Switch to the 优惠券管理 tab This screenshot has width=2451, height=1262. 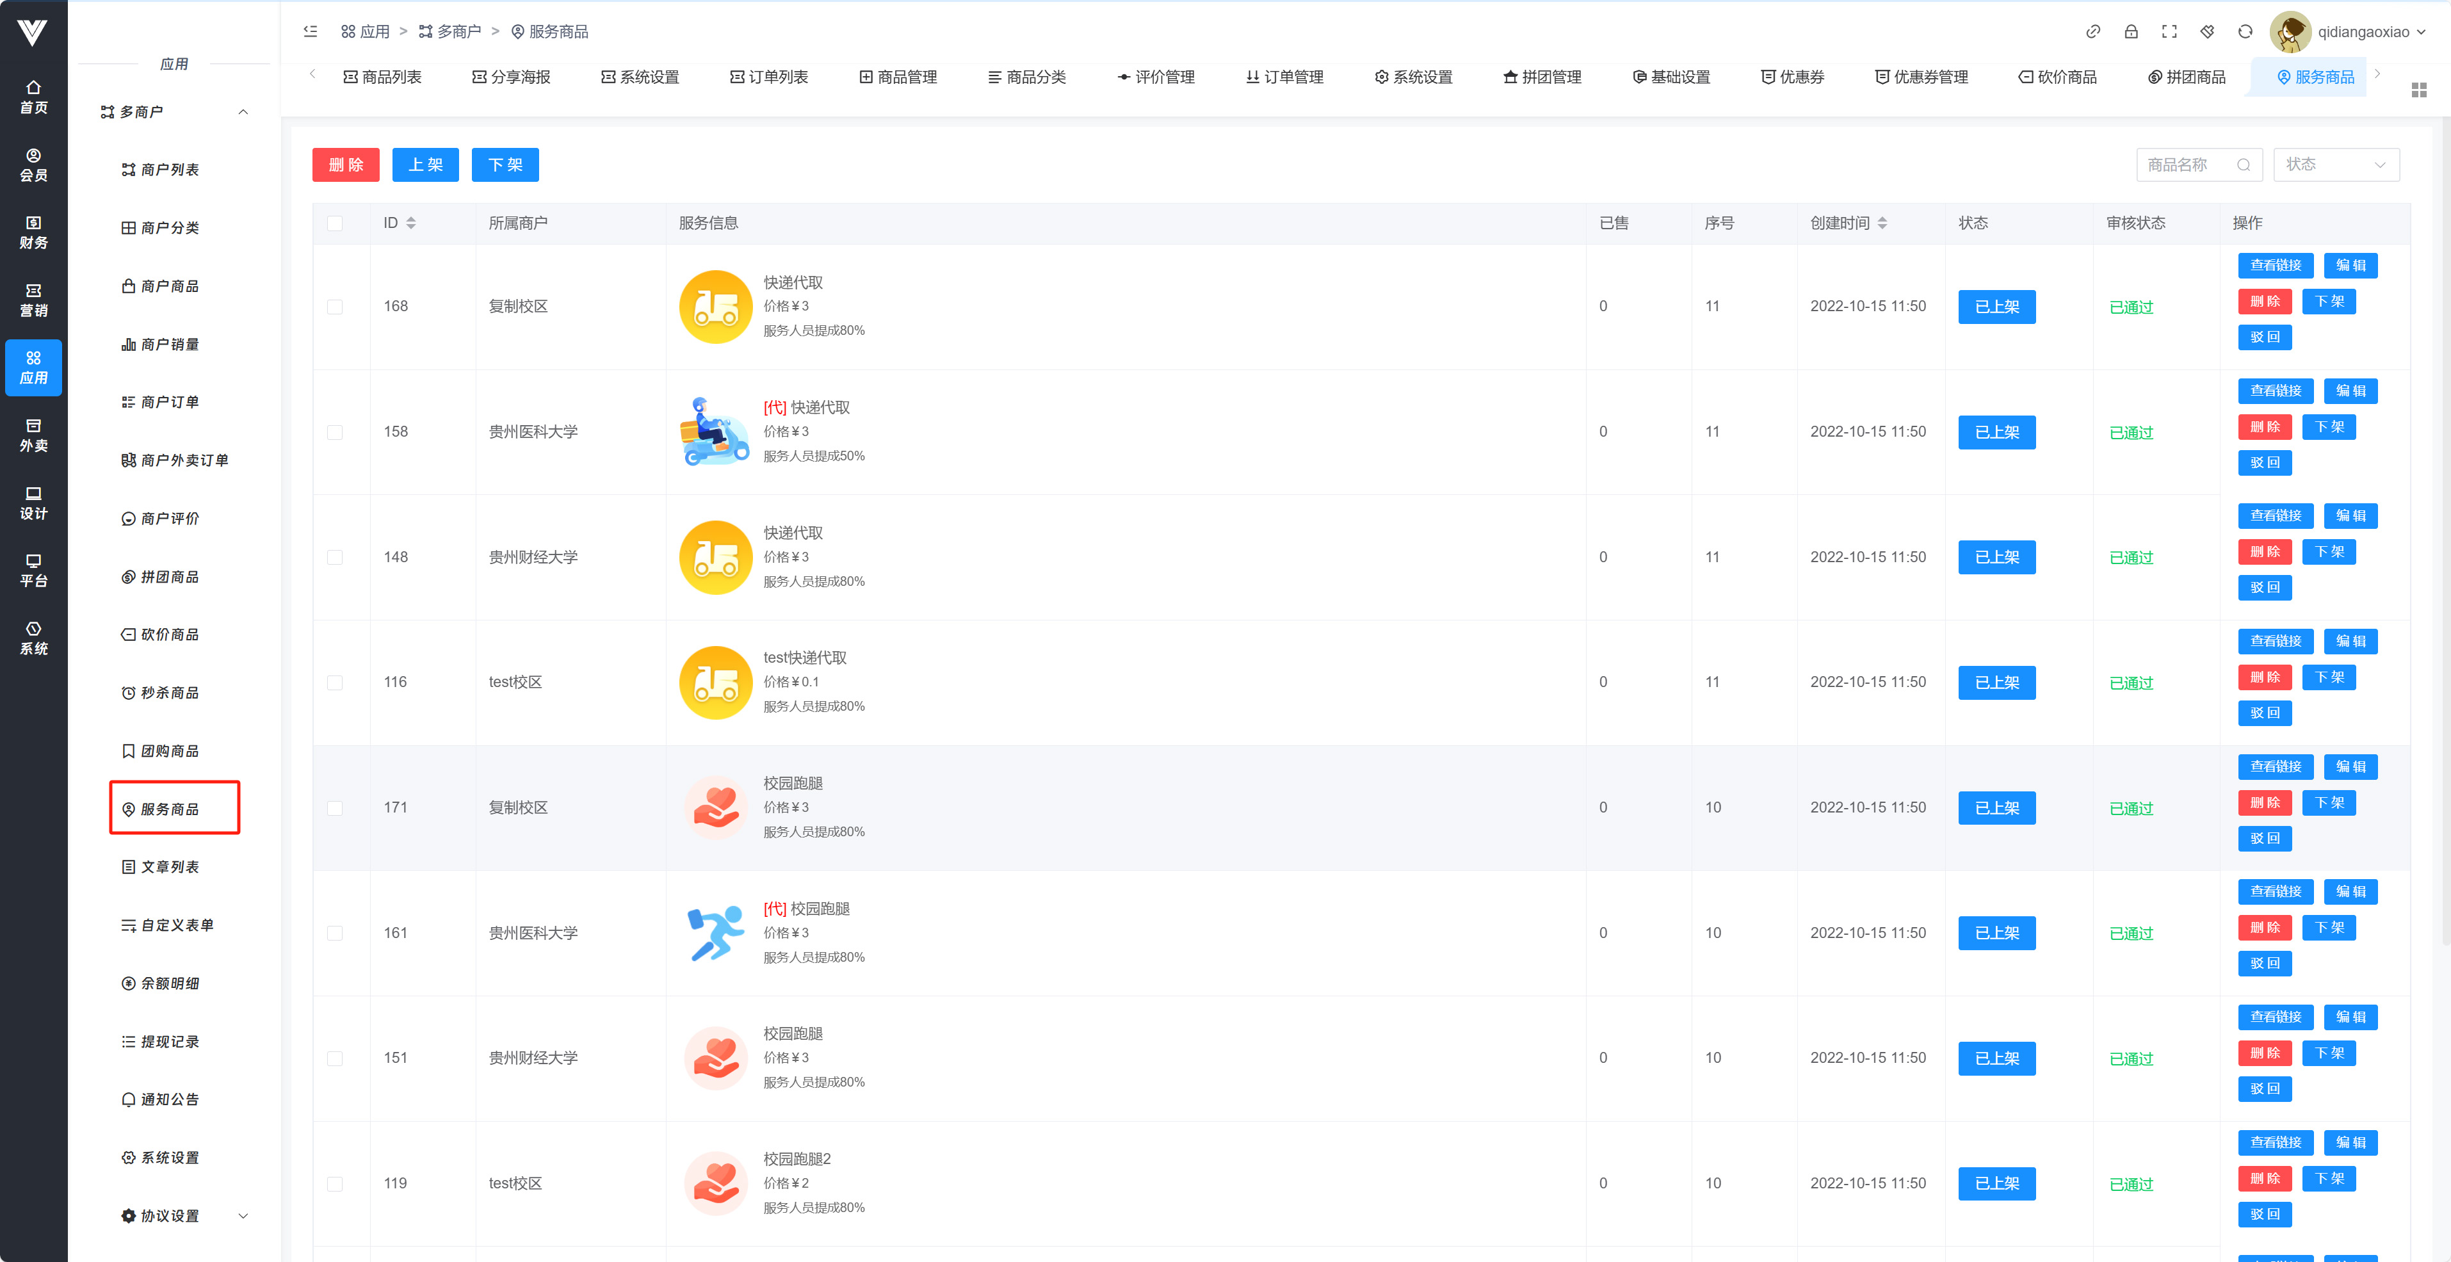pos(1921,77)
